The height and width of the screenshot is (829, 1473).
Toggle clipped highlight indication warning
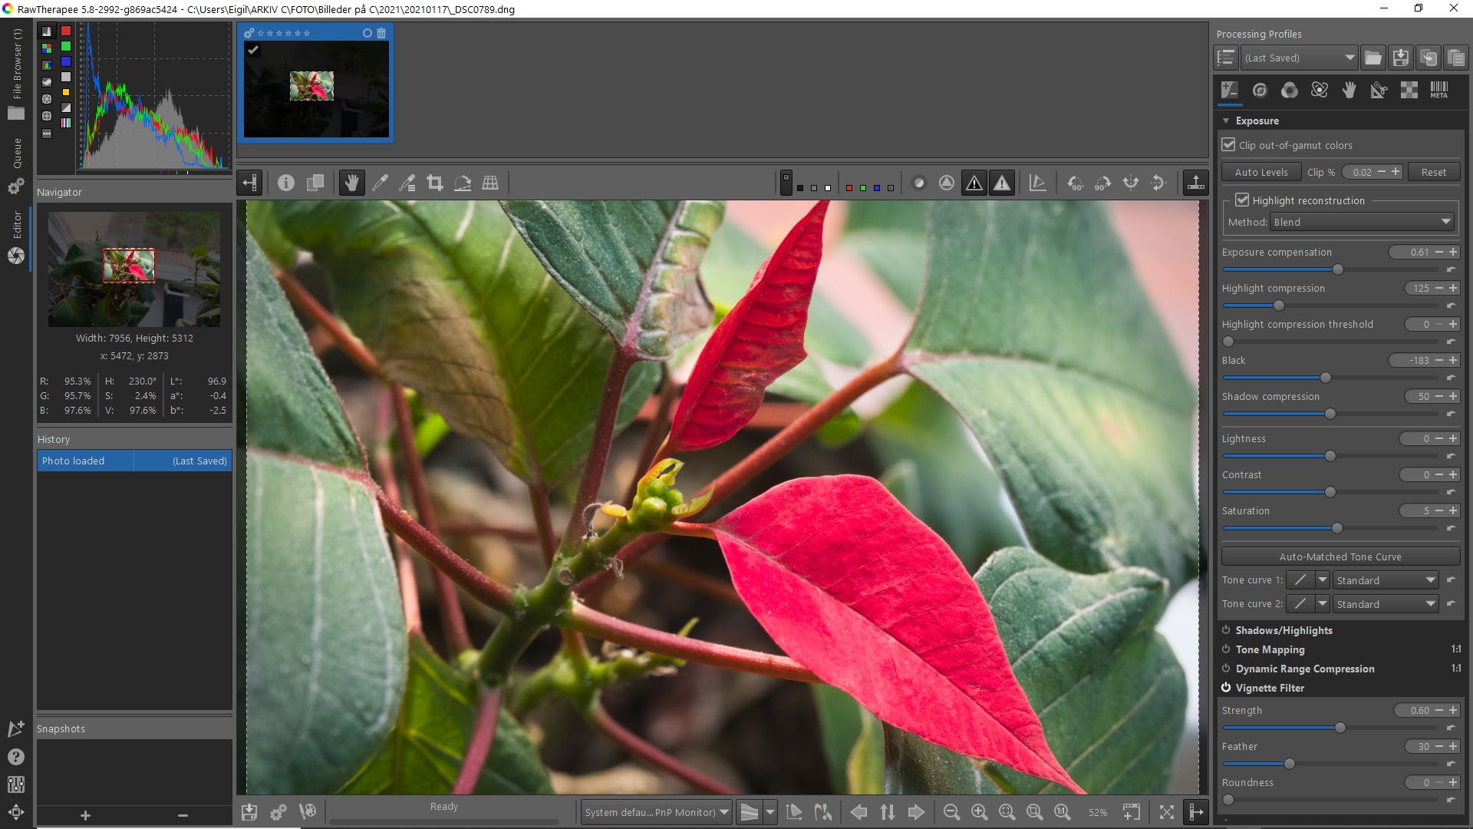1002,183
